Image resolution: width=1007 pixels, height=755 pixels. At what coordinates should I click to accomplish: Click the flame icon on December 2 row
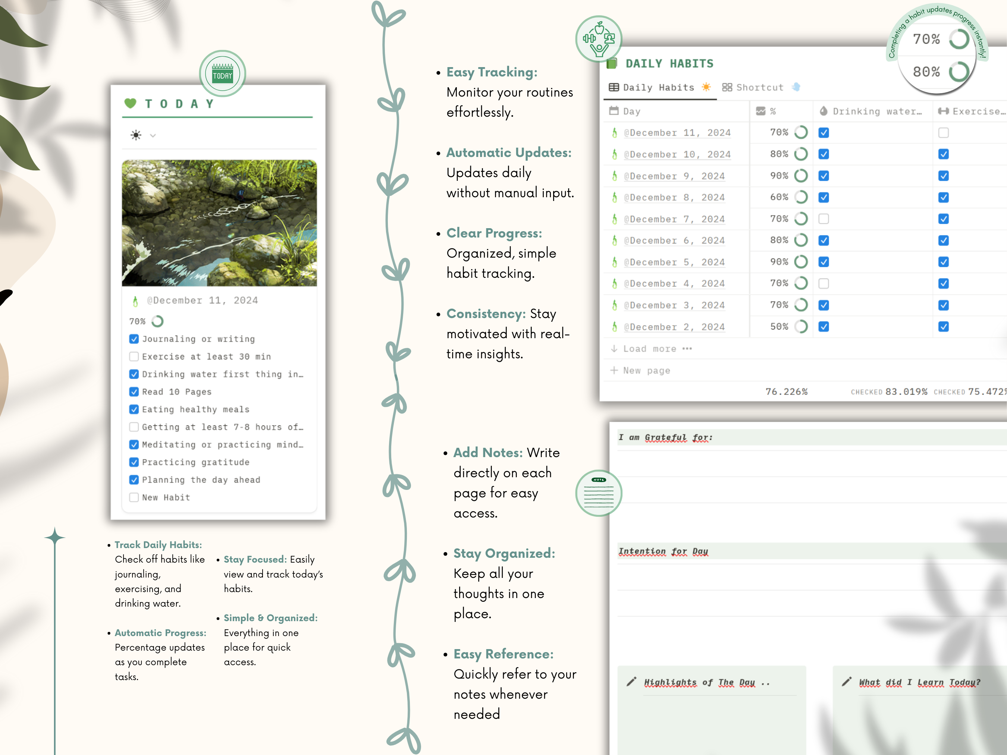[615, 327]
